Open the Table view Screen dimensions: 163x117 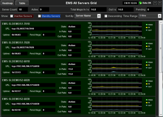coord(22,3)
